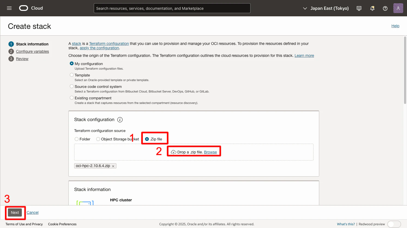Open the Cloud Shell developer tools icon
Viewport: 407px width, 228px height.
[x=359, y=8]
